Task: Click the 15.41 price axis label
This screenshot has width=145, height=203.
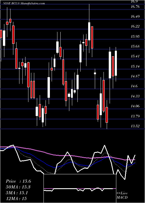Action: (135, 56)
